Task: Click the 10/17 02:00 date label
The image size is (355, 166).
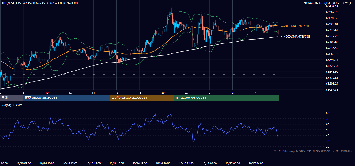Action: point(233,164)
